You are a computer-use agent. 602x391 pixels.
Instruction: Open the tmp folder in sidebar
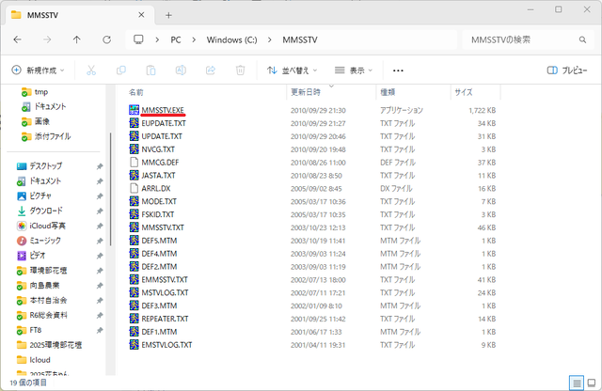(35, 92)
